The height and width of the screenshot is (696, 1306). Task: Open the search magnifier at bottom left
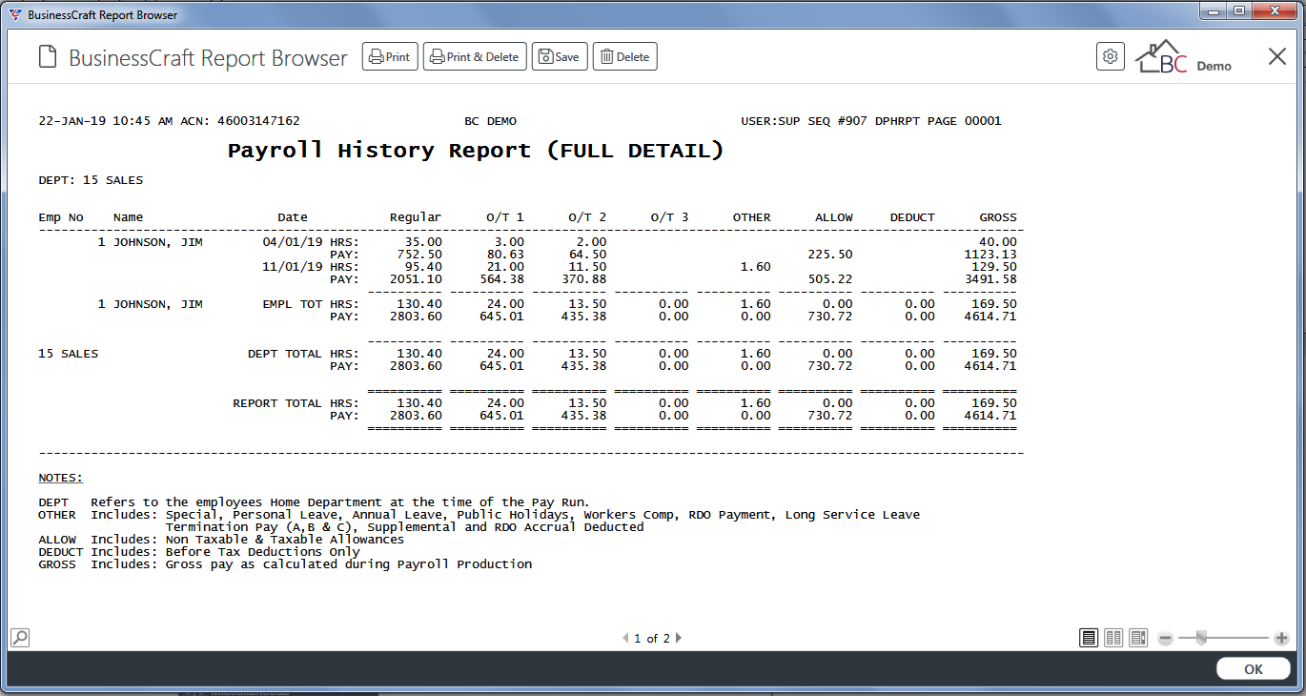(x=19, y=637)
